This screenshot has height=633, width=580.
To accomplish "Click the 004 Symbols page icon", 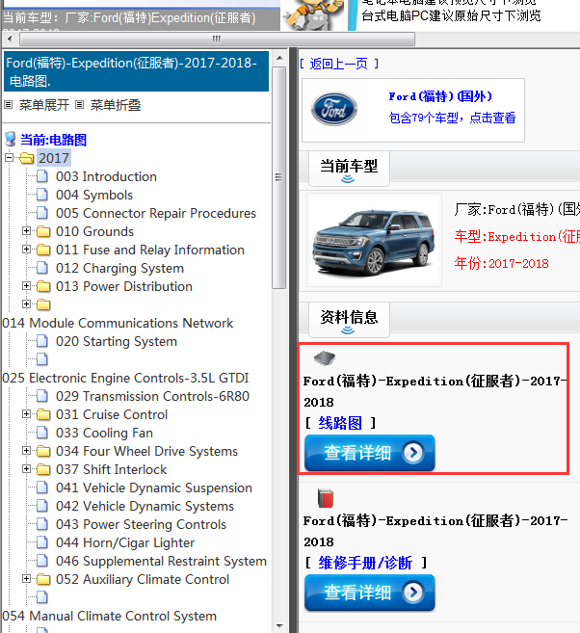I will [x=42, y=195].
